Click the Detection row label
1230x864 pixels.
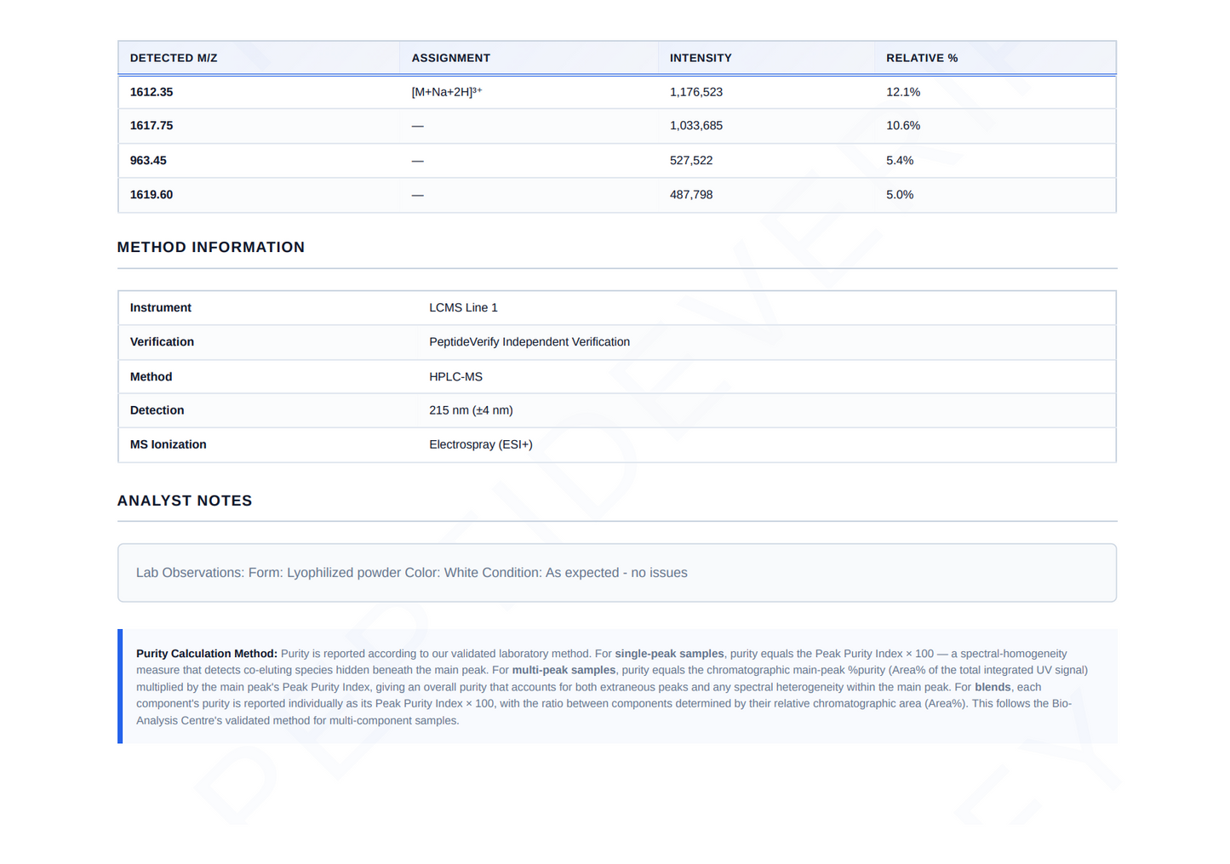[157, 410]
